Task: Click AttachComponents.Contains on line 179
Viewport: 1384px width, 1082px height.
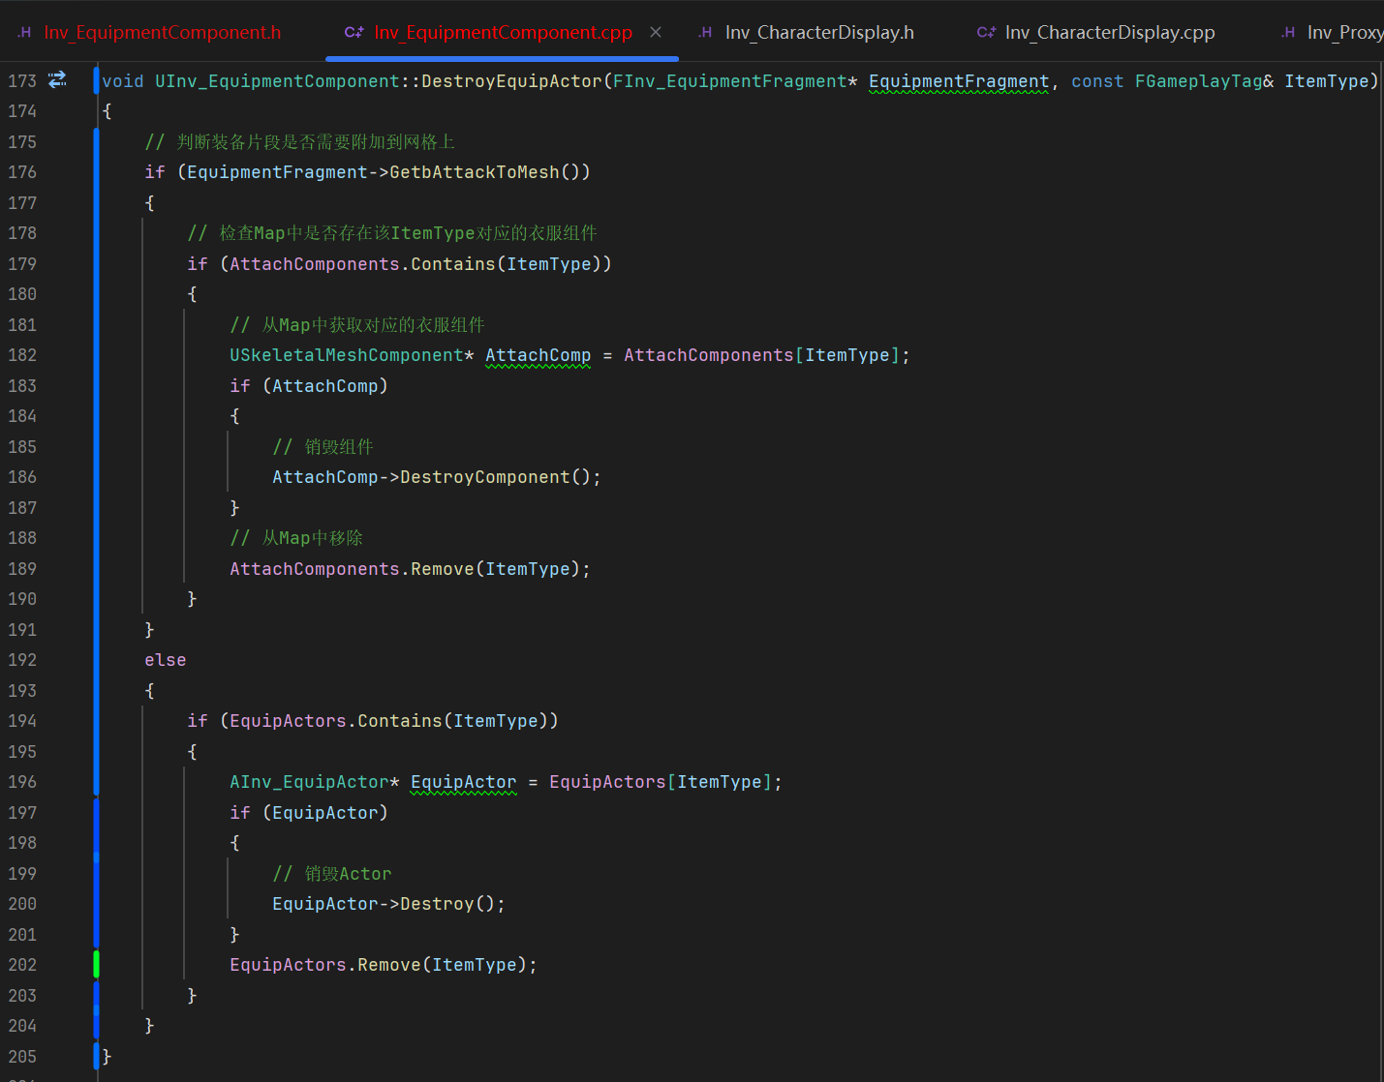Action: (x=362, y=264)
